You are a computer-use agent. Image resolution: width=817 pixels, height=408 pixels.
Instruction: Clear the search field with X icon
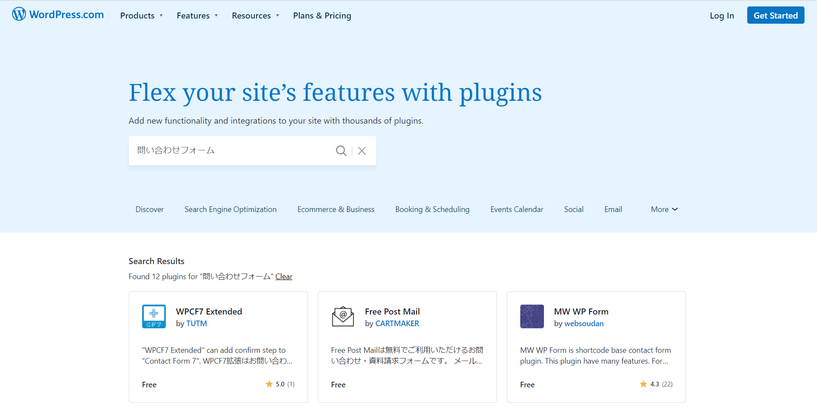click(362, 151)
